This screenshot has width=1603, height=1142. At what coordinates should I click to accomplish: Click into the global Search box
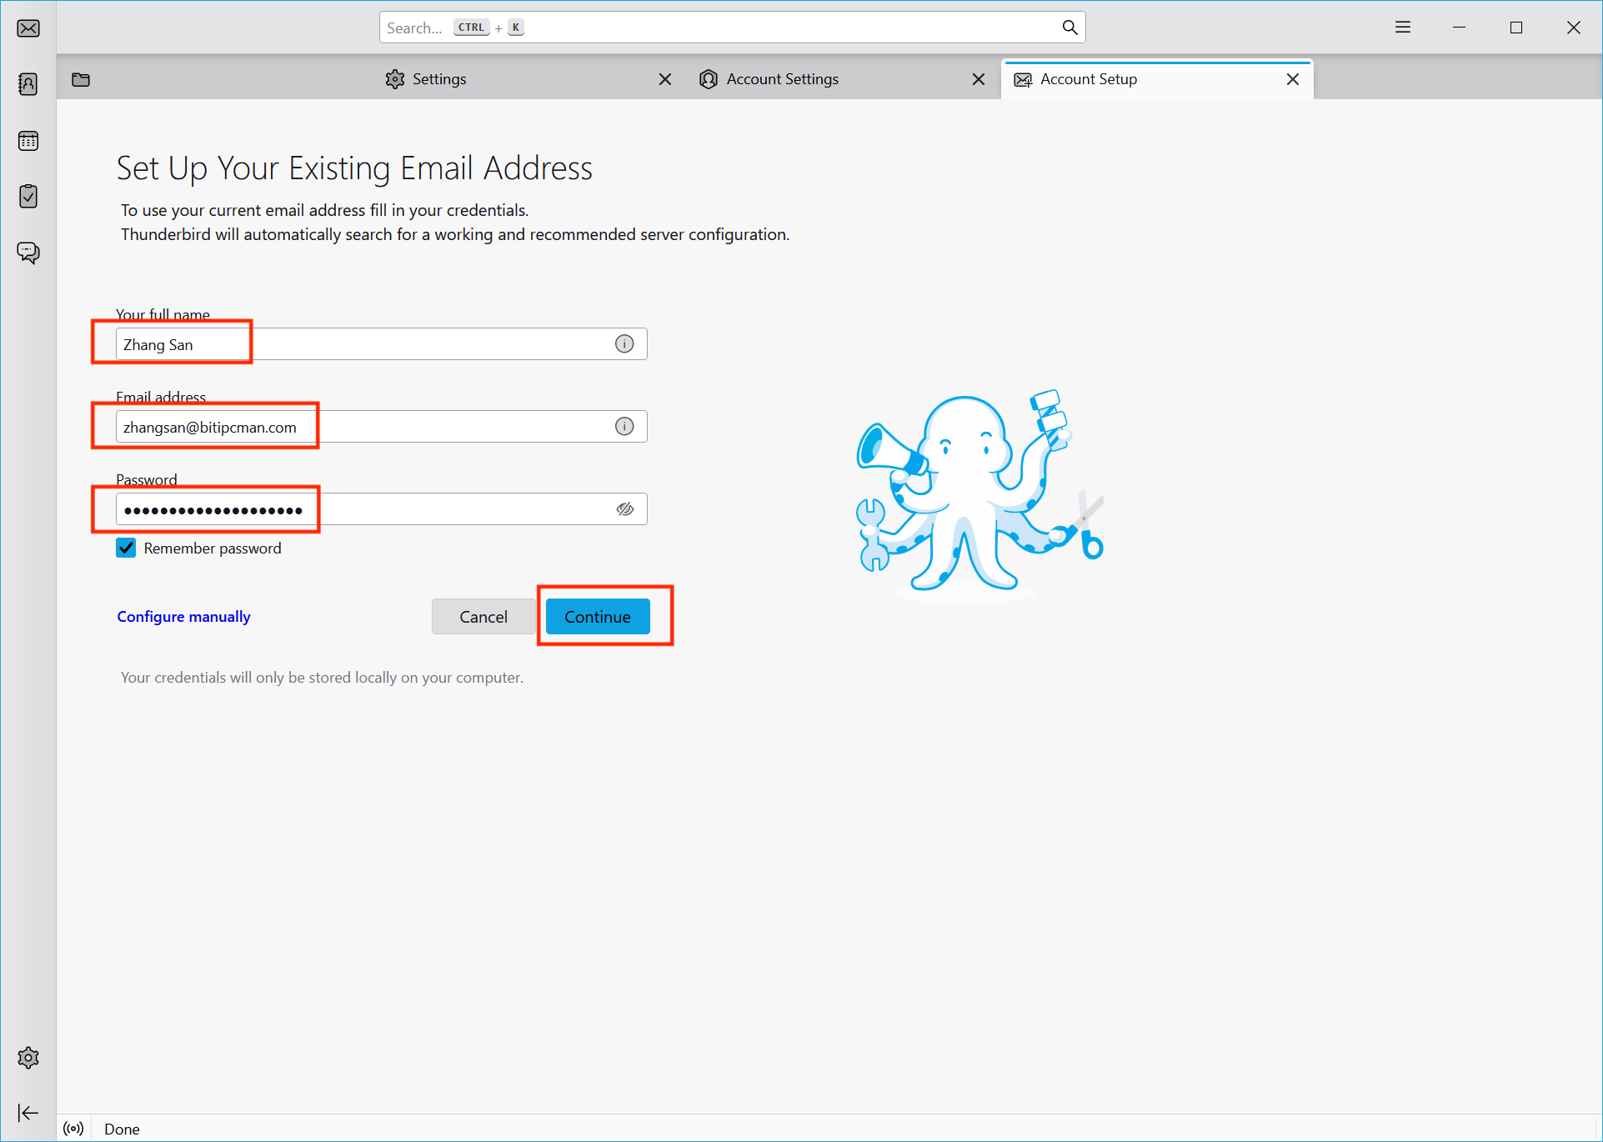pyautogui.click(x=732, y=28)
